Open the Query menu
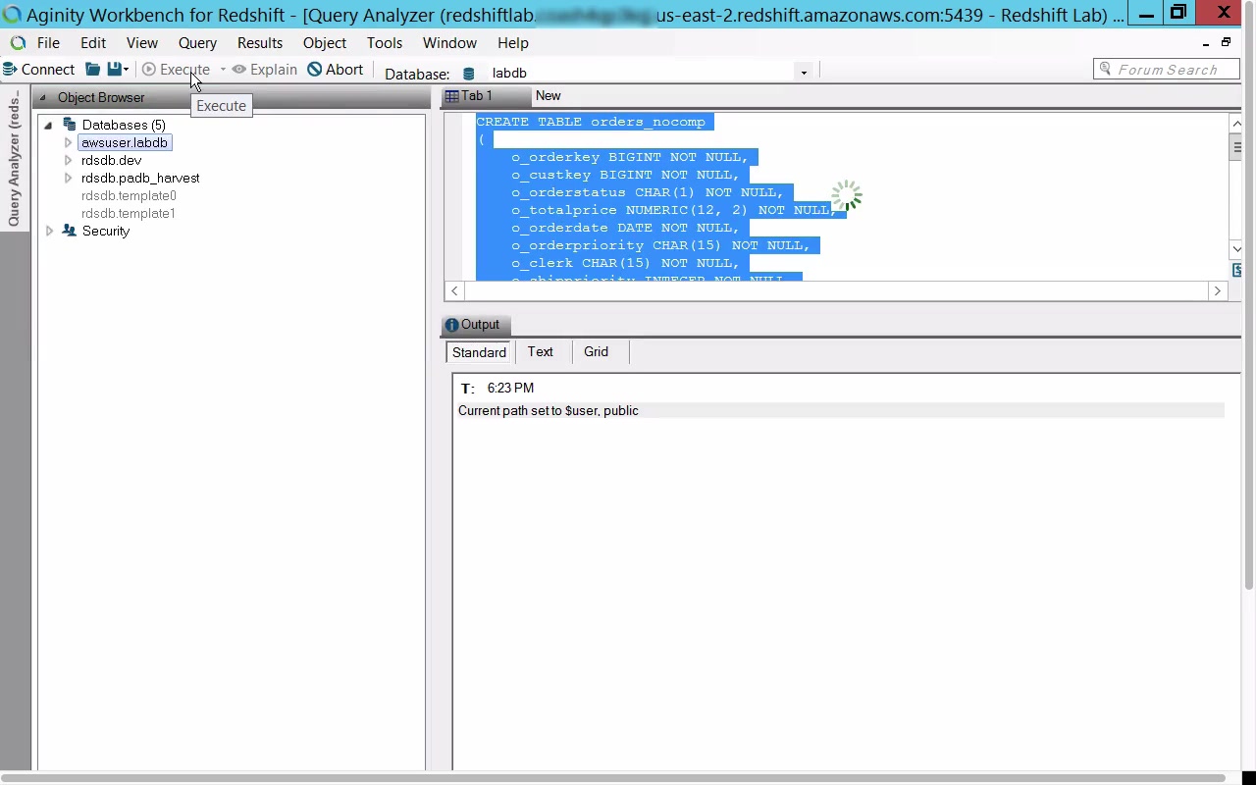This screenshot has height=785, width=1256. (x=197, y=43)
